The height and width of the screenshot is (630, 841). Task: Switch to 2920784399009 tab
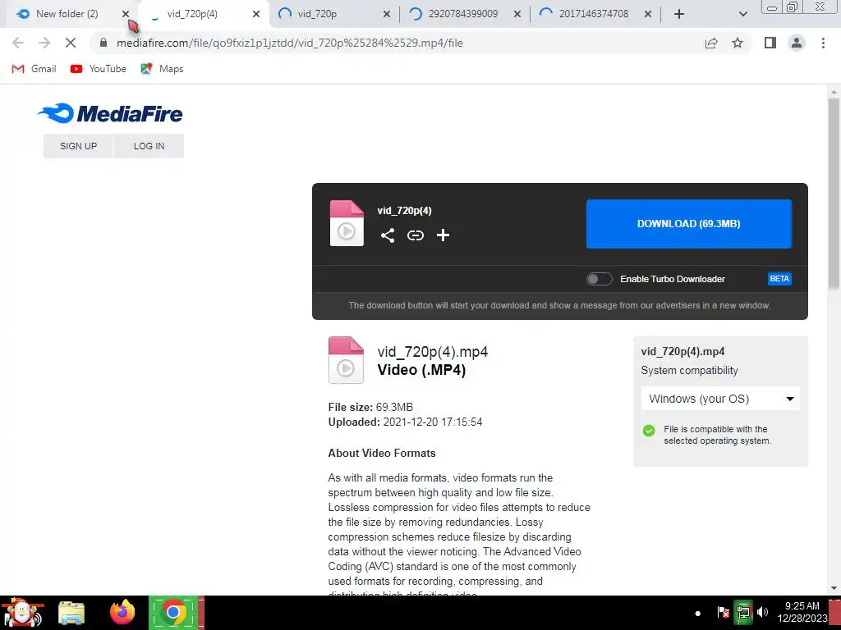coord(463,14)
